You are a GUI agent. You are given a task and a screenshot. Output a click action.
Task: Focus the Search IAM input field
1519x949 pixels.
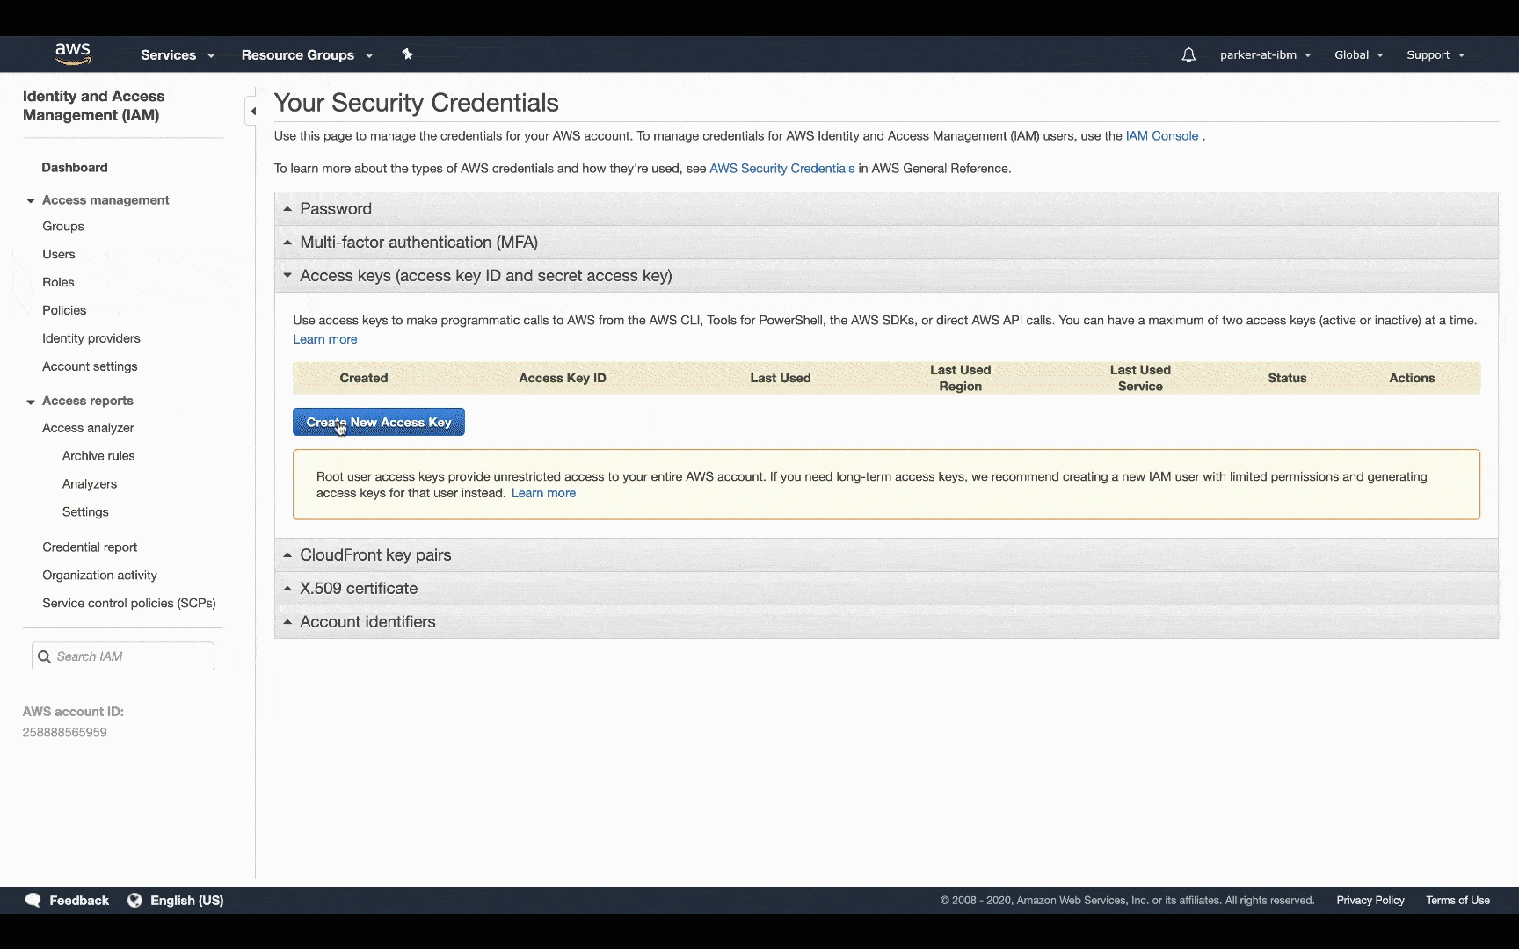[x=132, y=656]
